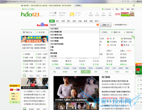Image resolution: width=142 pixels, height=110 pixels.
Task: Select suggestion 淘宝网商城儿童装
Action: [74, 38]
